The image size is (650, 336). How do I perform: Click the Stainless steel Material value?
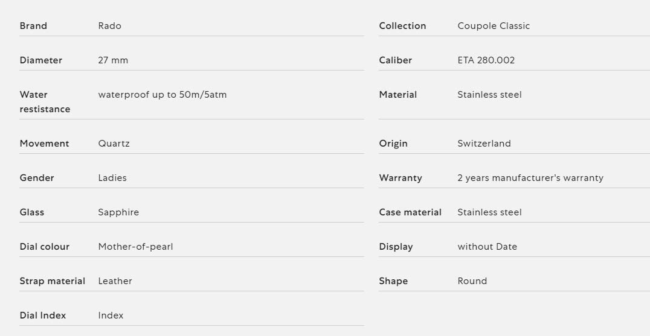coord(489,94)
